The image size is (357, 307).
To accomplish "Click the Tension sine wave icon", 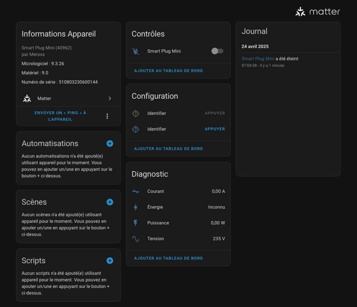I will (136, 239).
